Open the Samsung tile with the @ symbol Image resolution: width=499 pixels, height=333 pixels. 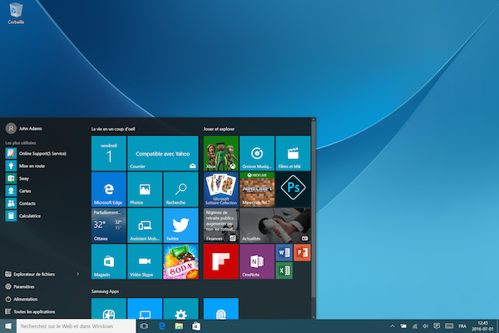(221, 309)
